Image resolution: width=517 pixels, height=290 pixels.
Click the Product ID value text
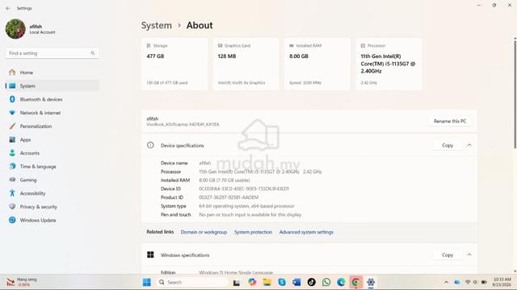[229, 197]
